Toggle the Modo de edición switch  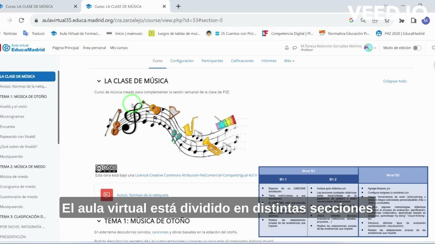(417, 48)
